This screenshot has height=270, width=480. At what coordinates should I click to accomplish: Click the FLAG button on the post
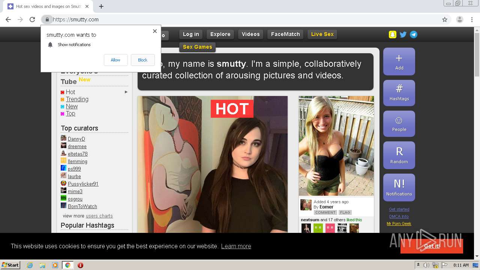pyautogui.click(x=345, y=213)
